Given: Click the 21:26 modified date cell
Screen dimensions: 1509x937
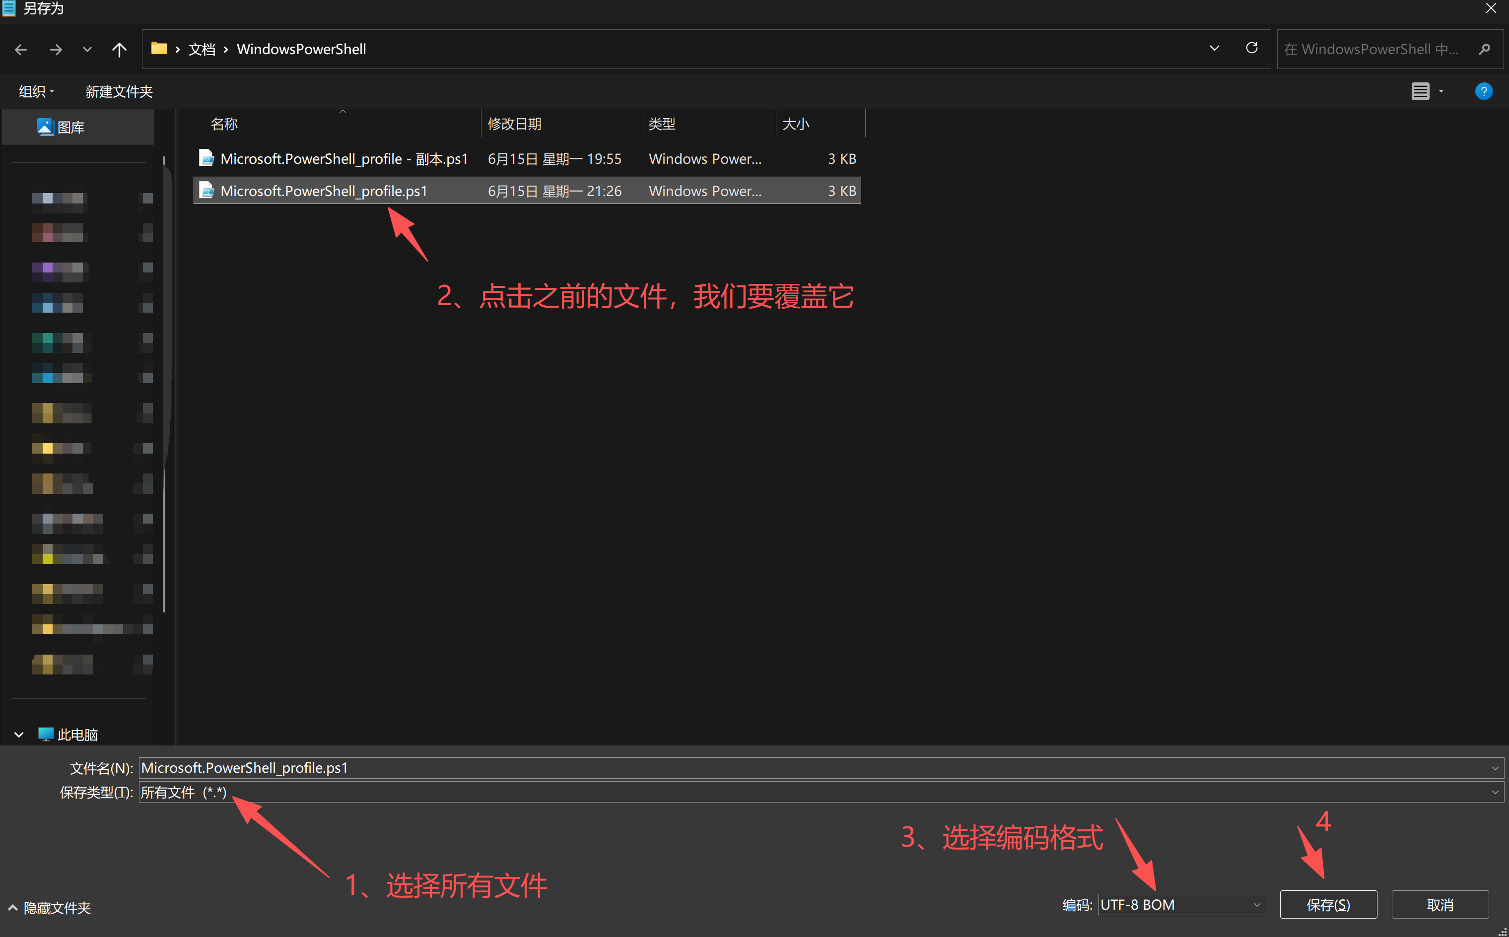Looking at the screenshot, I should [554, 191].
